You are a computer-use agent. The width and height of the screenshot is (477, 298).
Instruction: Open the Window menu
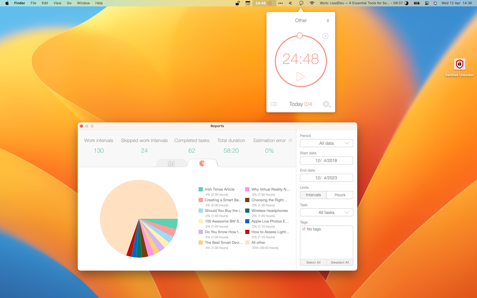83,3
